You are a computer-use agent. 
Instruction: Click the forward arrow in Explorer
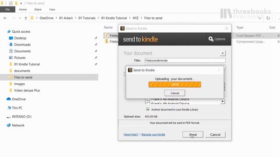point(14,18)
